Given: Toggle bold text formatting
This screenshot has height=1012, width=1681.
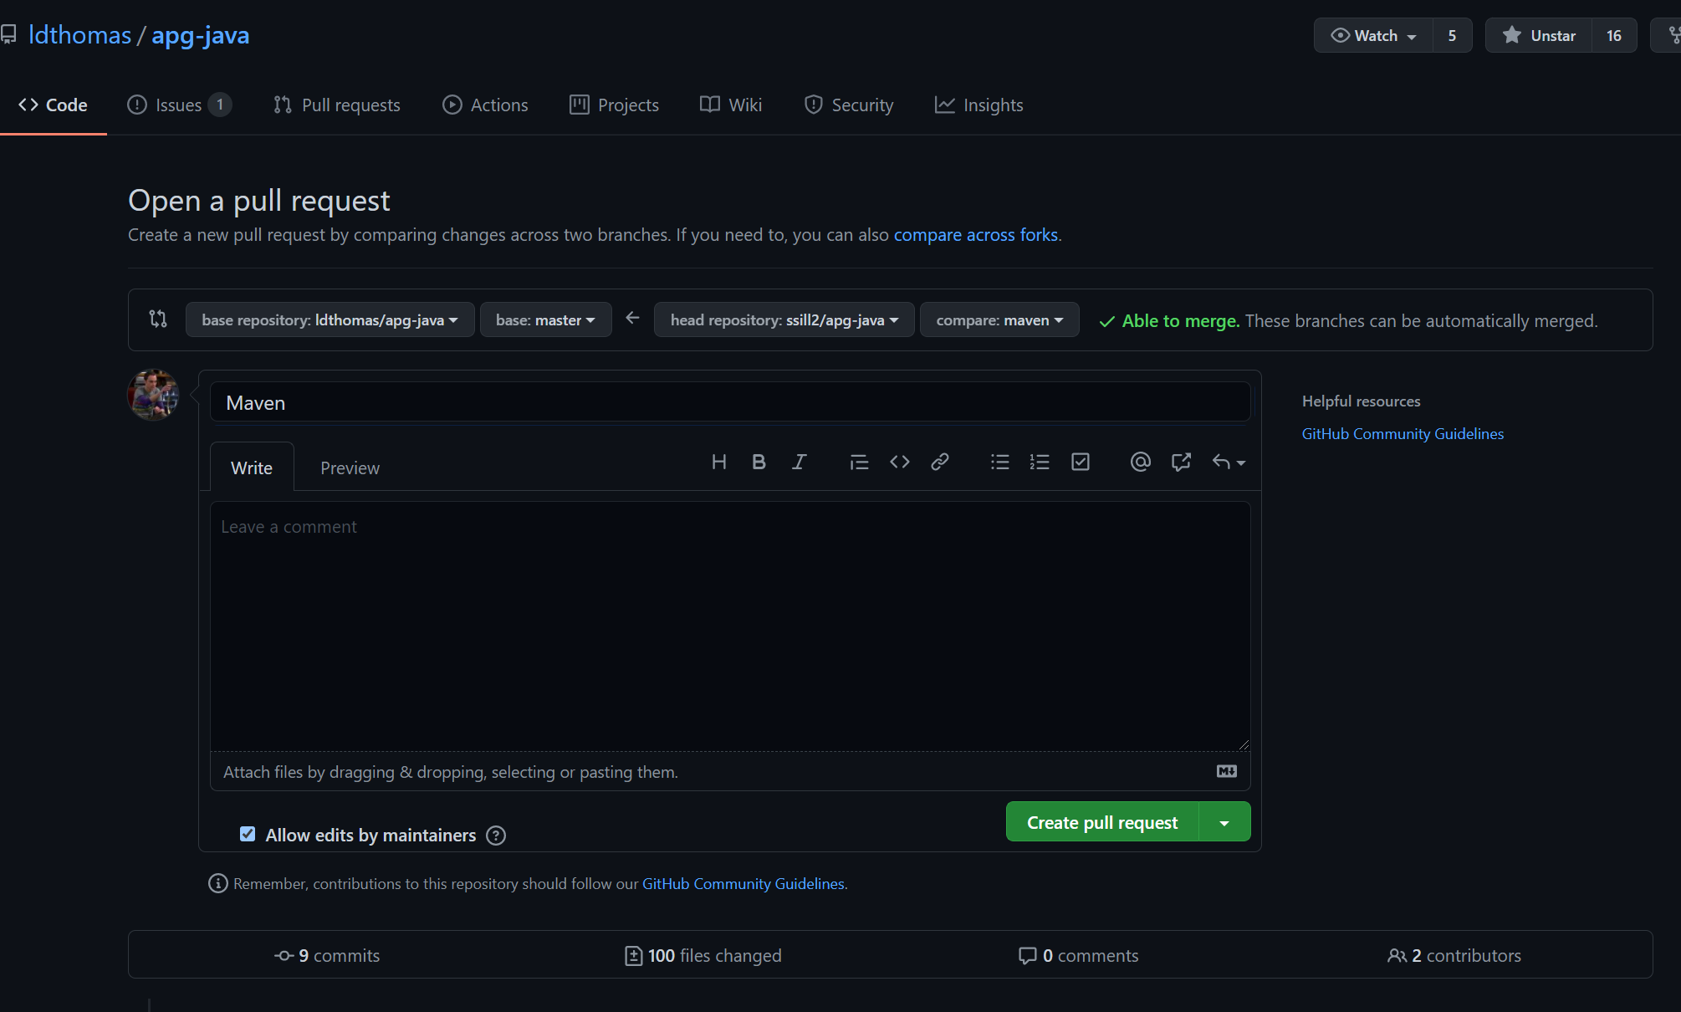Looking at the screenshot, I should click(759, 463).
